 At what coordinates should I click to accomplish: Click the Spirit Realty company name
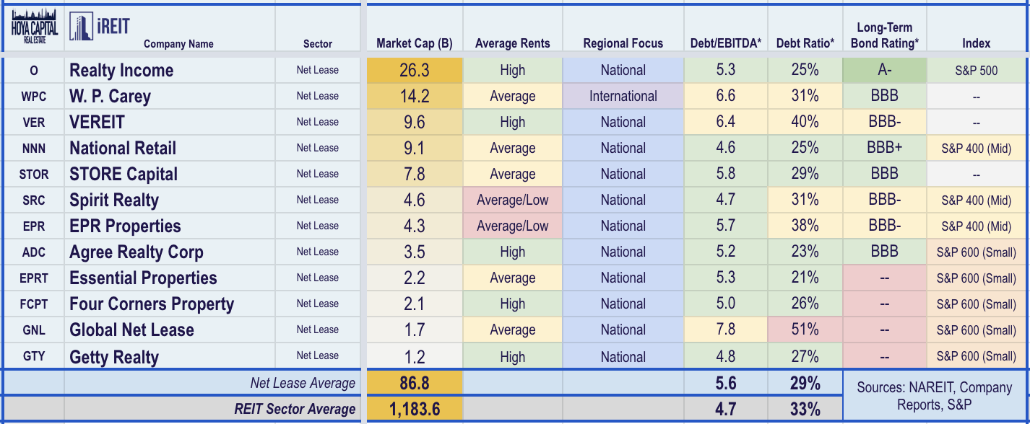click(114, 200)
